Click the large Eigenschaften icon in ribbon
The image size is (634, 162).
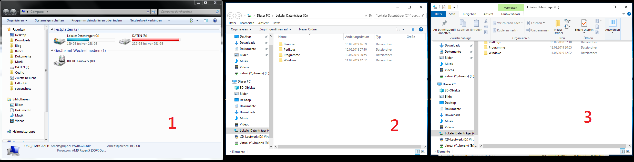pos(584,23)
